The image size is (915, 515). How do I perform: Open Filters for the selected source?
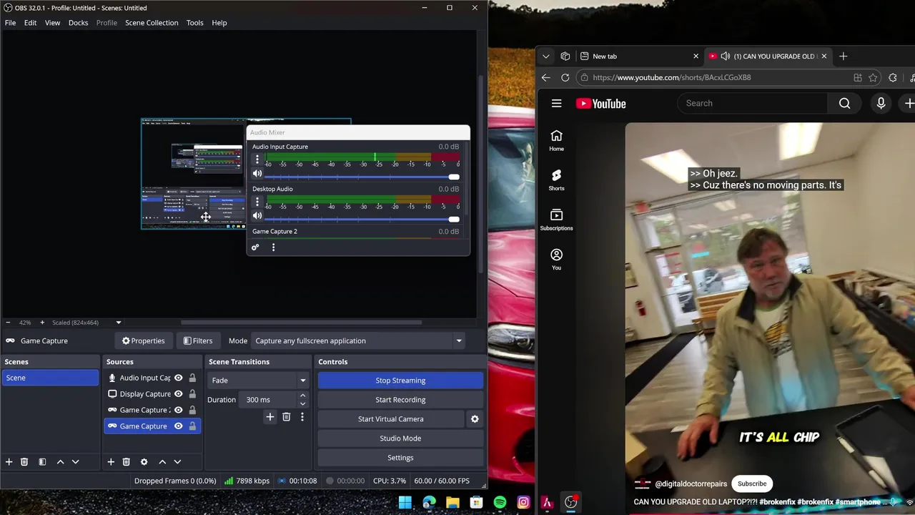[x=197, y=340]
